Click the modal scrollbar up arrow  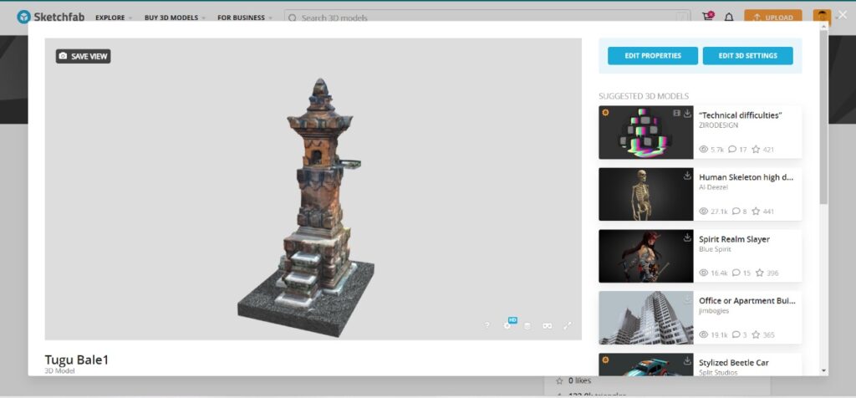click(x=823, y=26)
